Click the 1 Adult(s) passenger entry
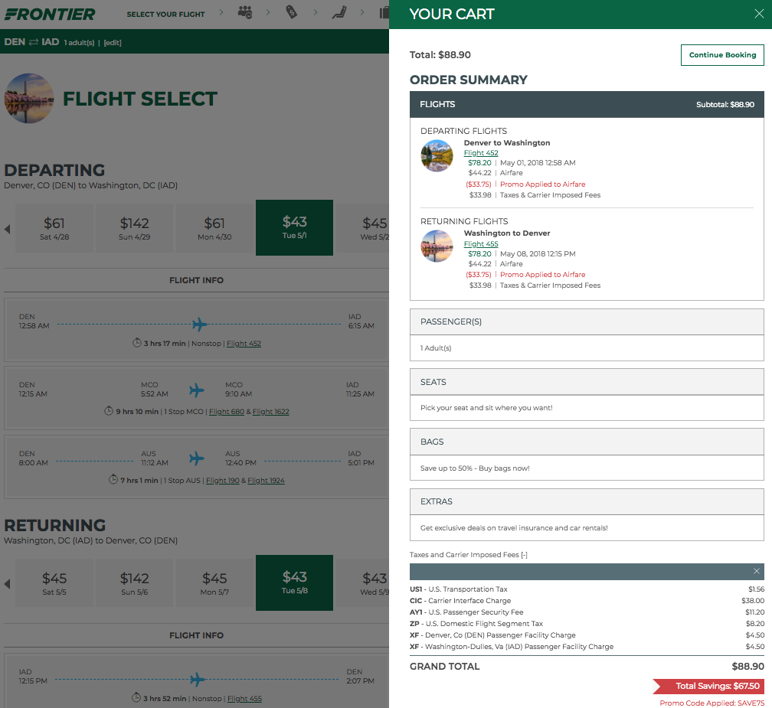Viewport: 772px width, 708px height. coord(436,348)
